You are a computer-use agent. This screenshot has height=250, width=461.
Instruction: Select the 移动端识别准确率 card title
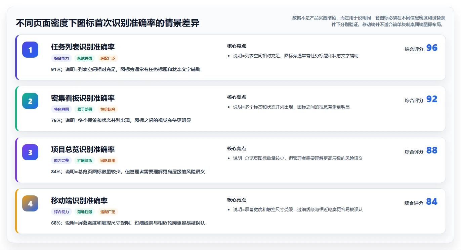79,201
